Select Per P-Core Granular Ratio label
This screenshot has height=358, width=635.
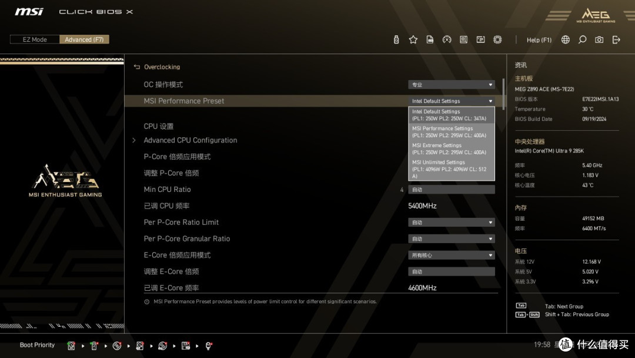(x=187, y=239)
